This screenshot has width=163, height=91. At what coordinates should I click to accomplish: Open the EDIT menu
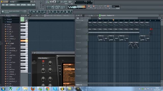point(7,5)
